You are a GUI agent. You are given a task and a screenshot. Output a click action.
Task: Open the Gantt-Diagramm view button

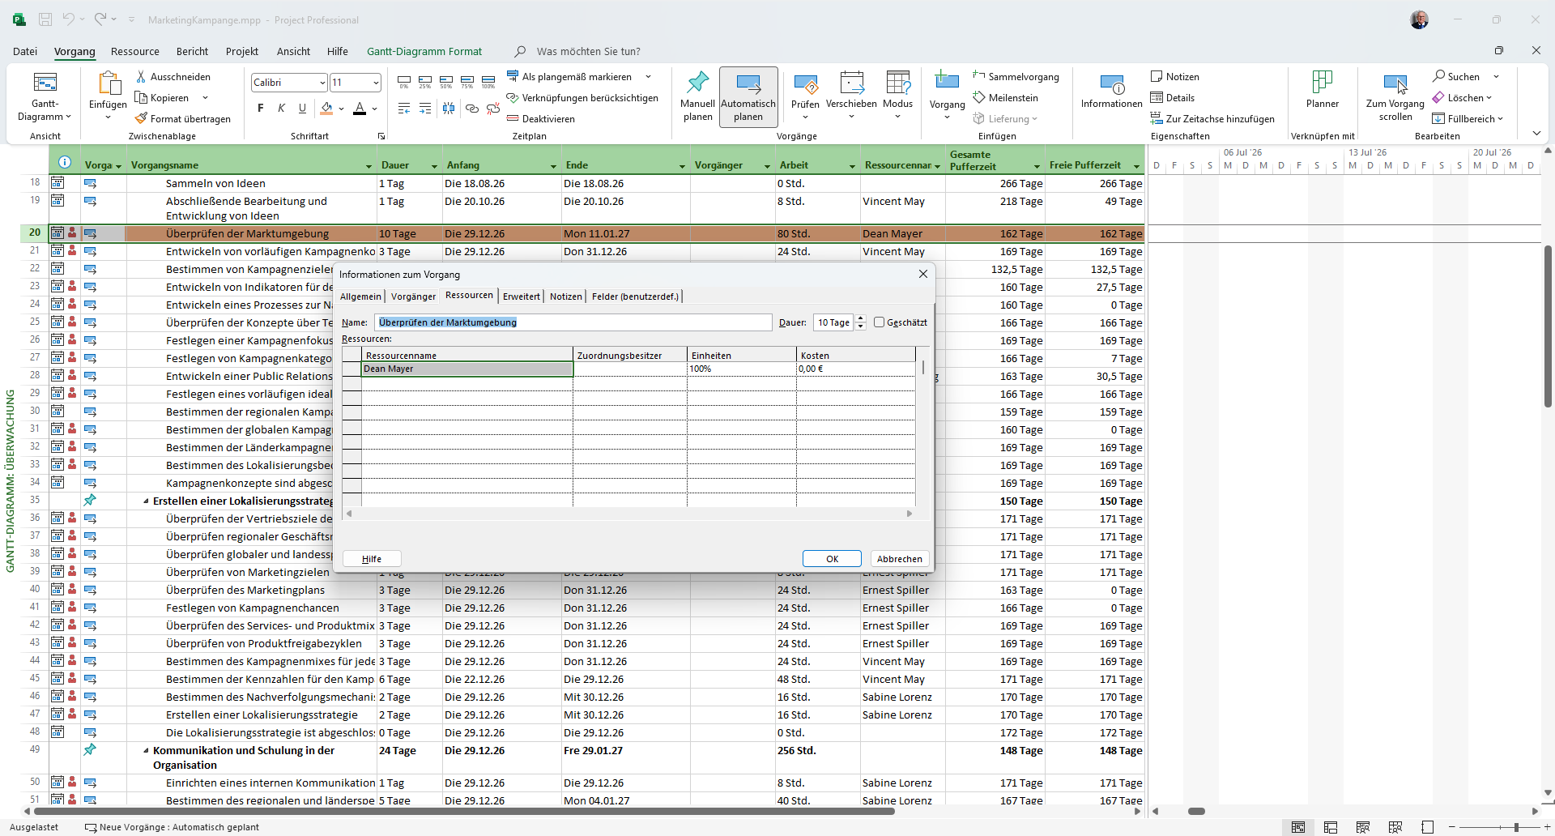click(x=45, y=96)
